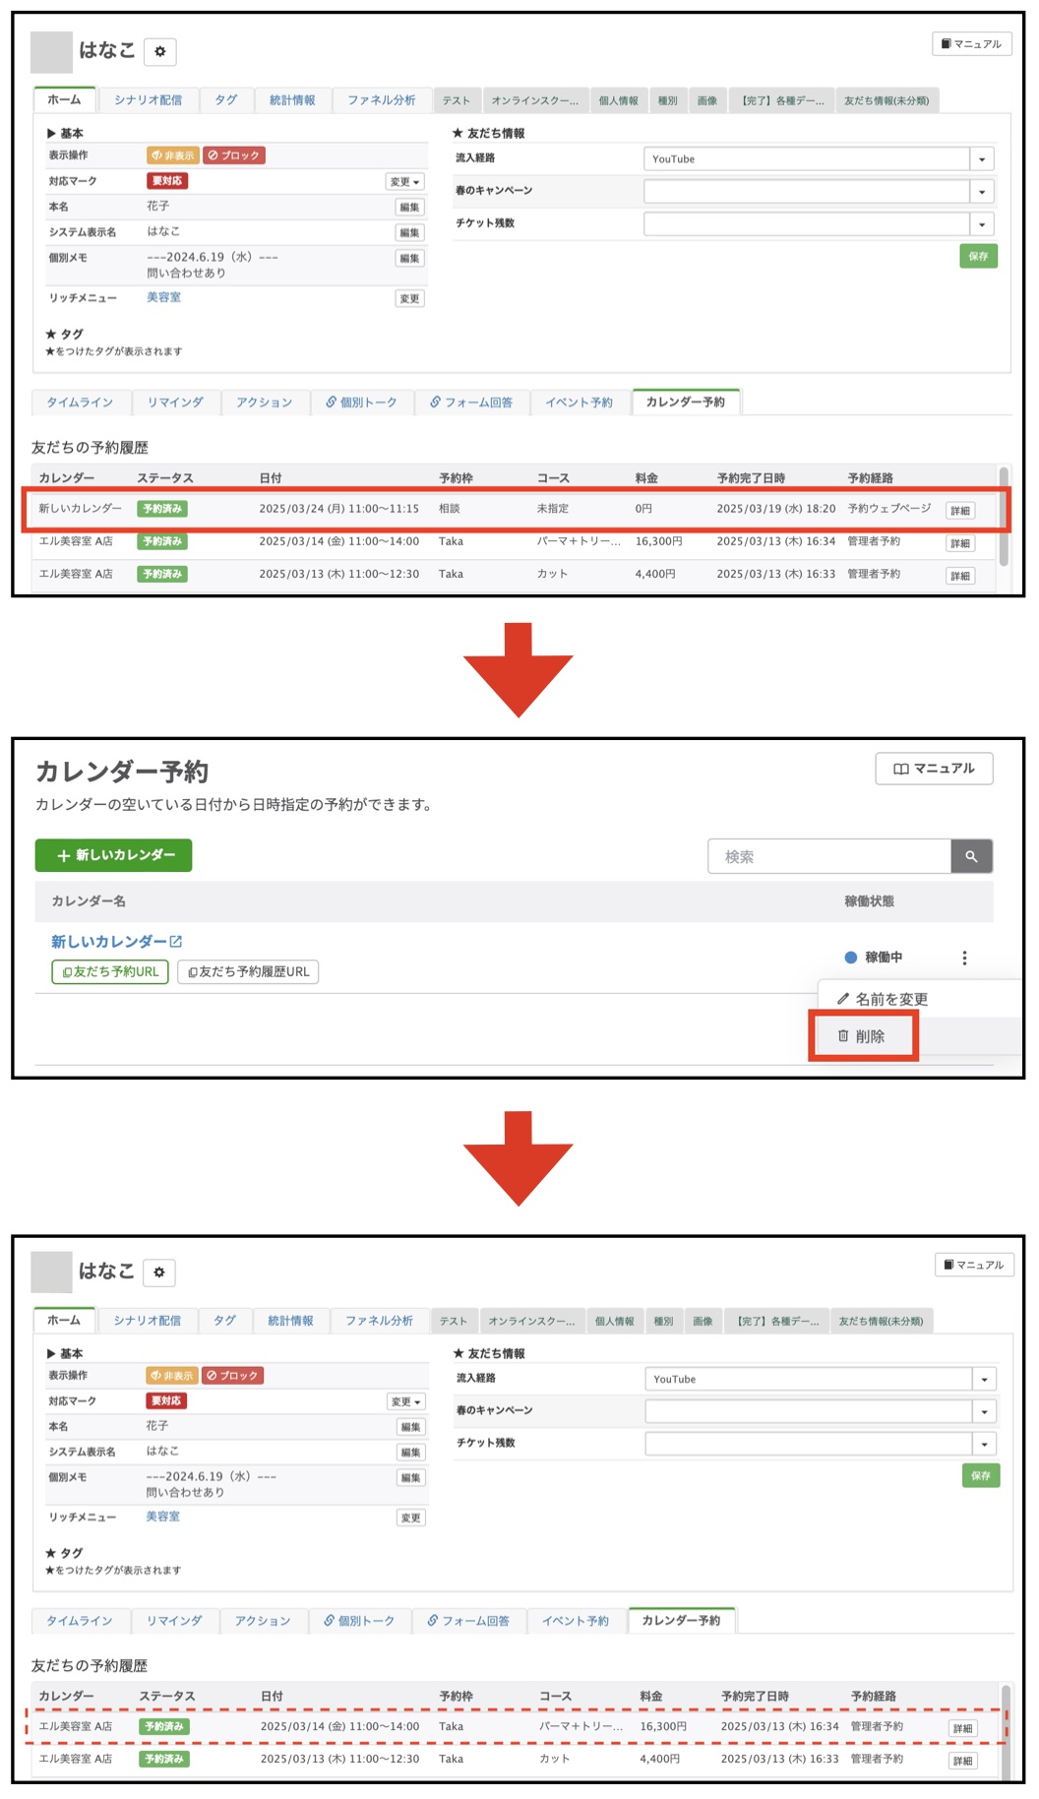Click マニュアル button in top screenshot
The width and height of the screenshot is (1039, 1799).
pos(971,44)
